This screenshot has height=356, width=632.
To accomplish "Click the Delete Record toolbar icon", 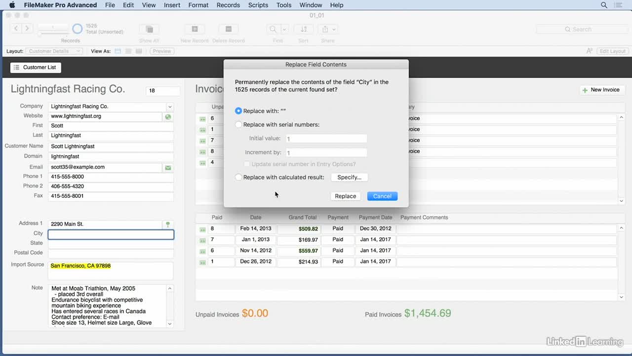I will pyautogui.click(x=229, y=29).
